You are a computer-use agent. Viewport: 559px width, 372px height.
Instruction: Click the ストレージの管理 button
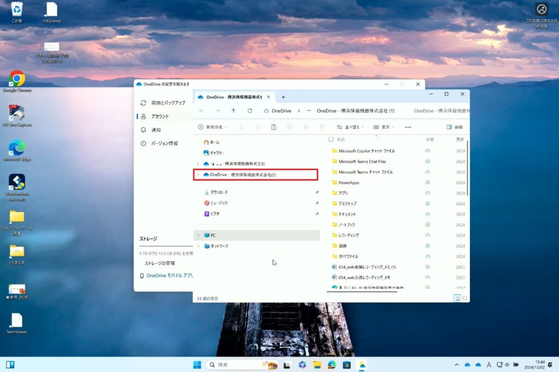tap(160, 263)
